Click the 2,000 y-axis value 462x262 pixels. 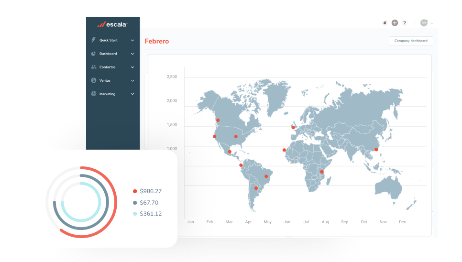tap(172, 101)
